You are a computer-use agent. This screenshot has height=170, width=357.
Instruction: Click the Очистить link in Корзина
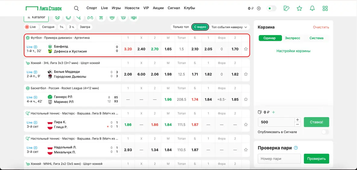(x=321, y=27)
